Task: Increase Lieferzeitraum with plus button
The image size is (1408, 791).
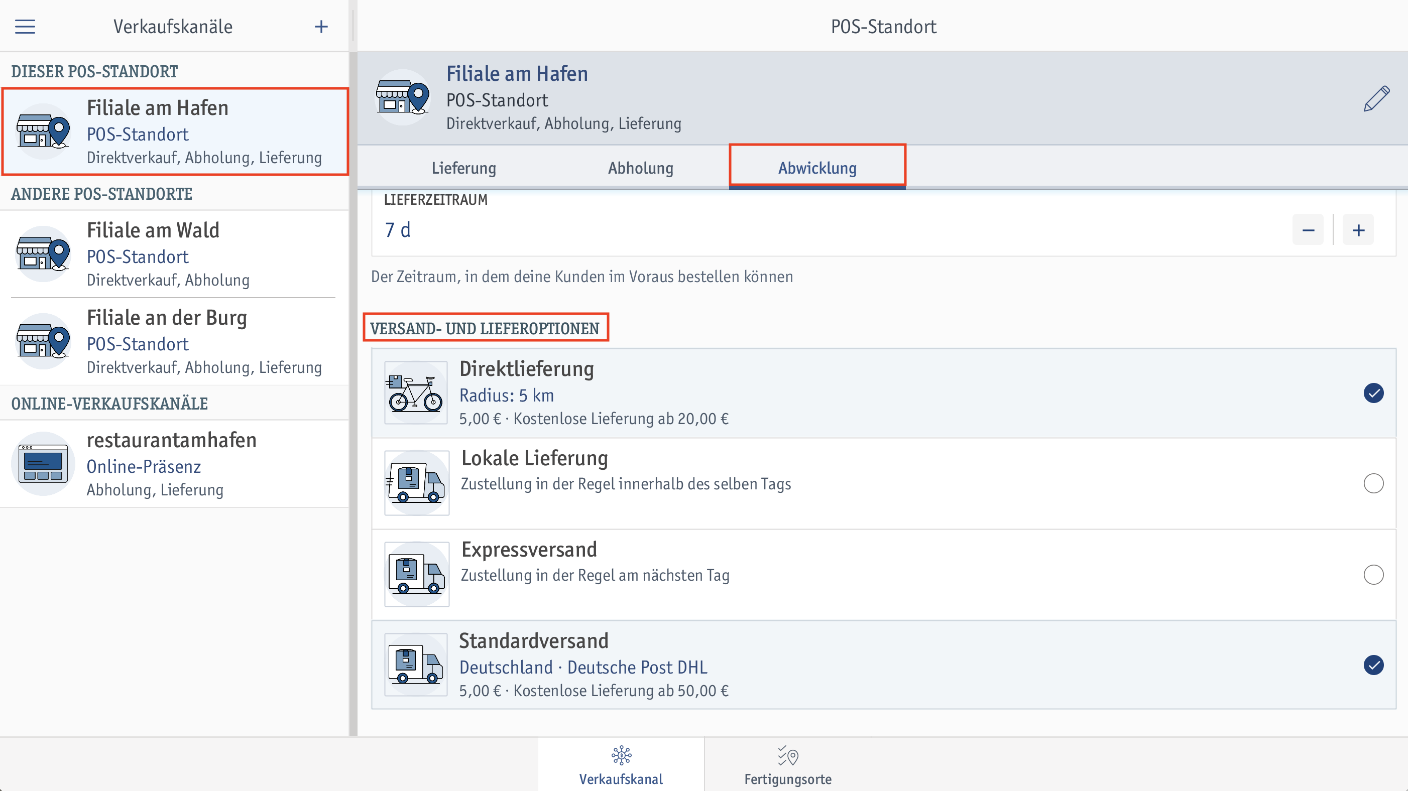Action: click(1358, 230)
